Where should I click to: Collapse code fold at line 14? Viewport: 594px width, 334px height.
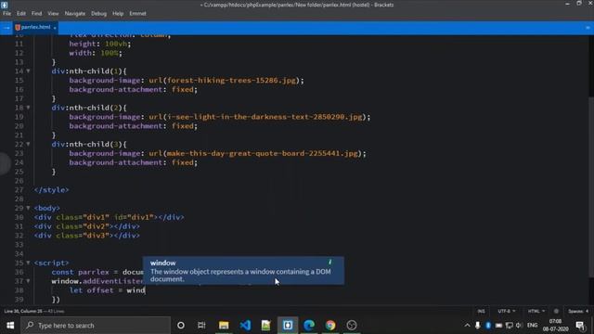28,71
